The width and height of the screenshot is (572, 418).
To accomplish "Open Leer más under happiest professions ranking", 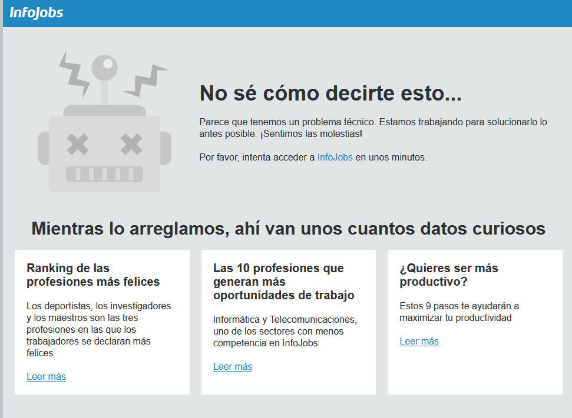I will click(x=46, y=376).
